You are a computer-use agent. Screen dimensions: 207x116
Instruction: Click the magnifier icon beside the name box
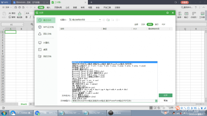coord(32,24)
